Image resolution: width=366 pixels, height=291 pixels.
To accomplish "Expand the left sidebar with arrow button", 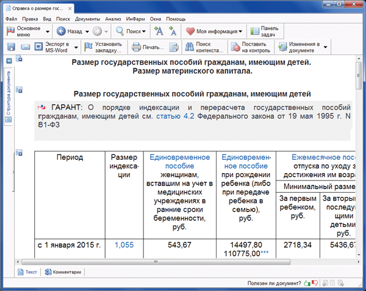I will 8,61.
